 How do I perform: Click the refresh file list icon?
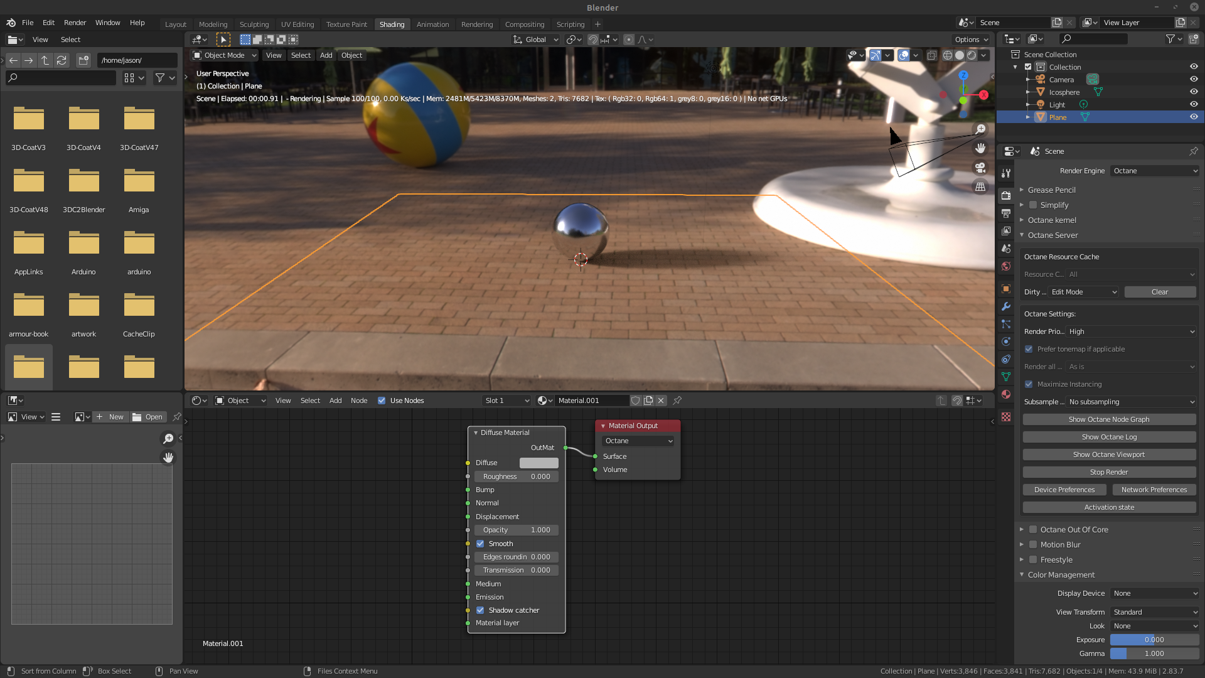pyautogui.click(x=62, y=60)
